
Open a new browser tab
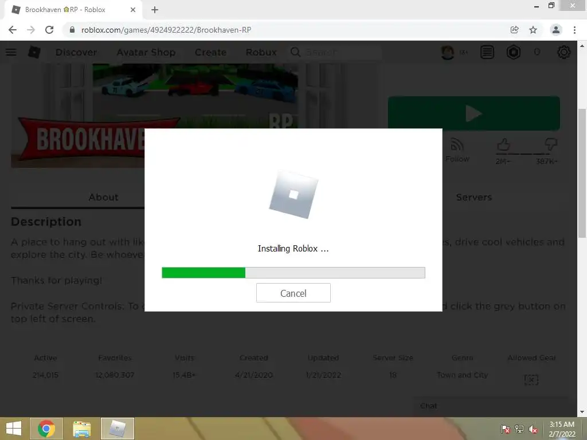[x=155, y=10]
